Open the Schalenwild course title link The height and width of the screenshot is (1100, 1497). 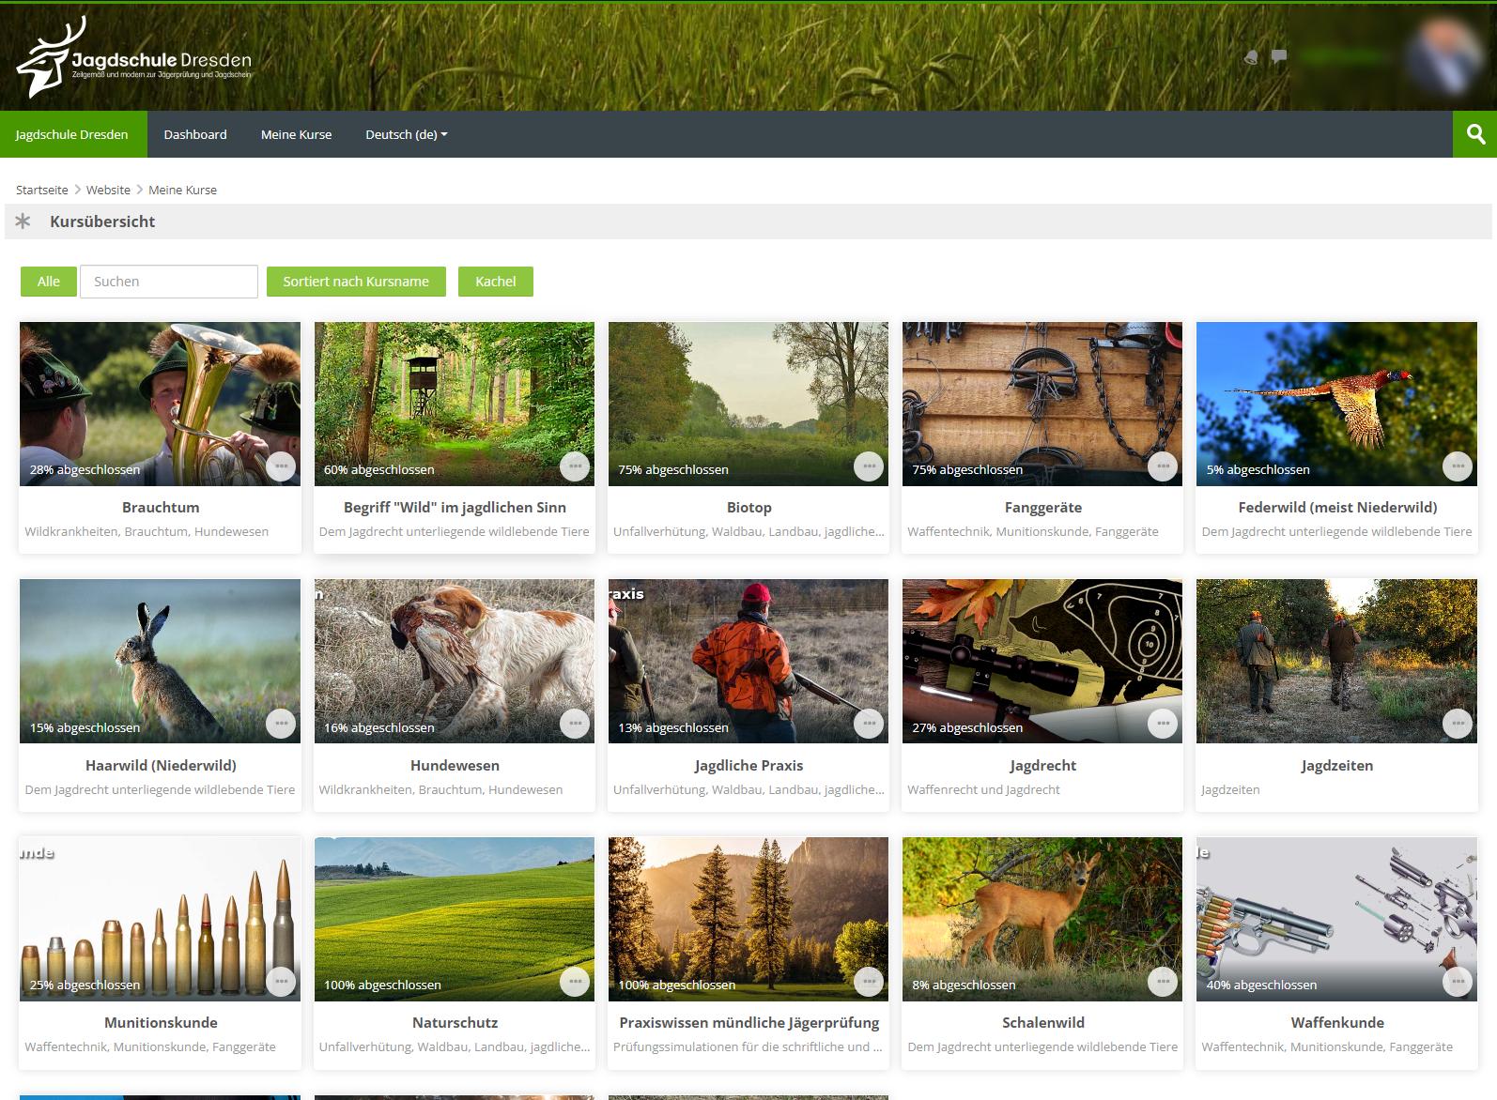(x=1042, y=1023)
